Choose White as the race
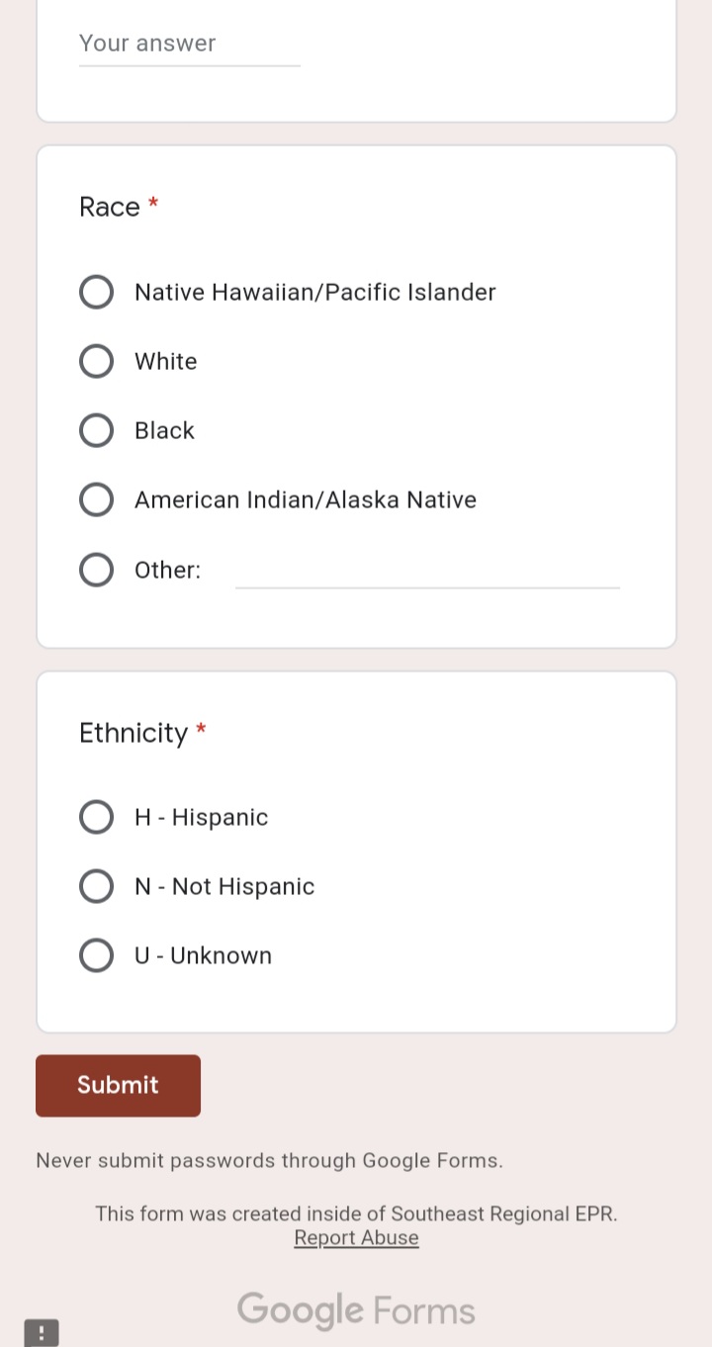Viewport: 712px width, 1347px height. click(96, 361)
